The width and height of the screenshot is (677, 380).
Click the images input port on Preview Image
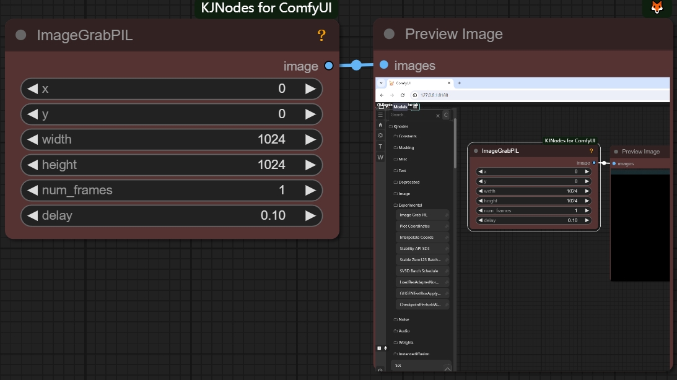click(384, 65)
